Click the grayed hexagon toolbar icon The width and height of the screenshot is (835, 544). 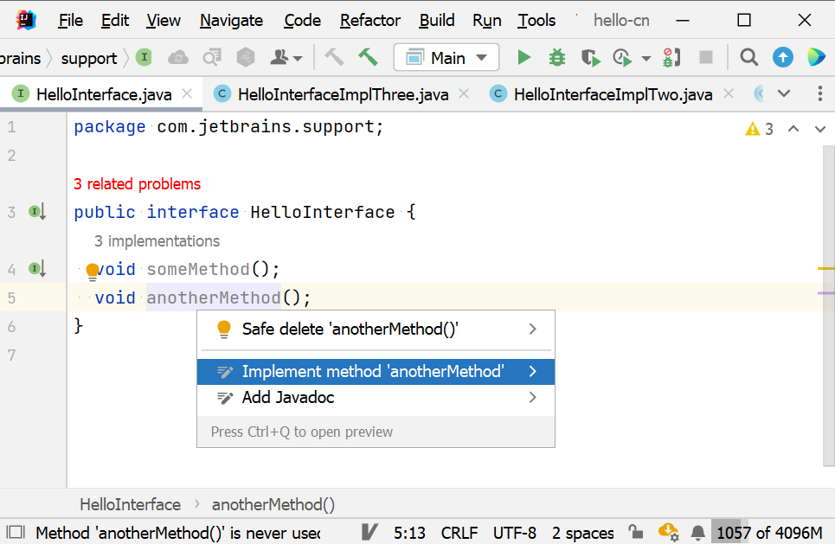tap(246, 57)
